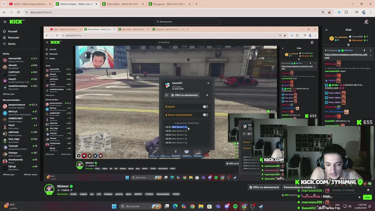375x211 pixels.
Task: Open Spotify from the taskbar
Action: 235,206
